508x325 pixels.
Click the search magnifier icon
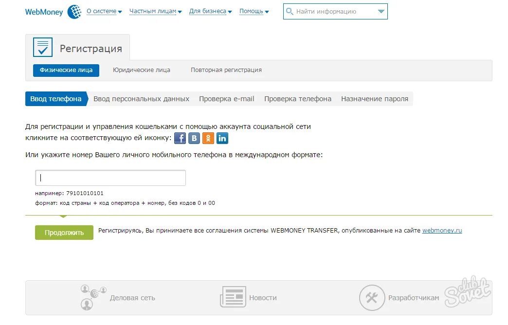pyautogui.click(x=290, y=11)
